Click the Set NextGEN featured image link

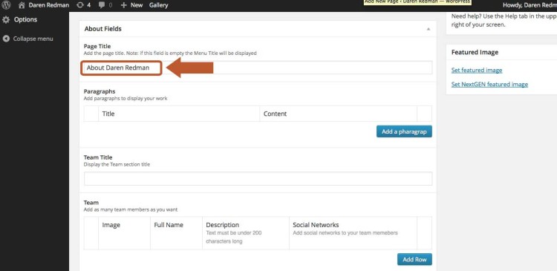(489, 84)
